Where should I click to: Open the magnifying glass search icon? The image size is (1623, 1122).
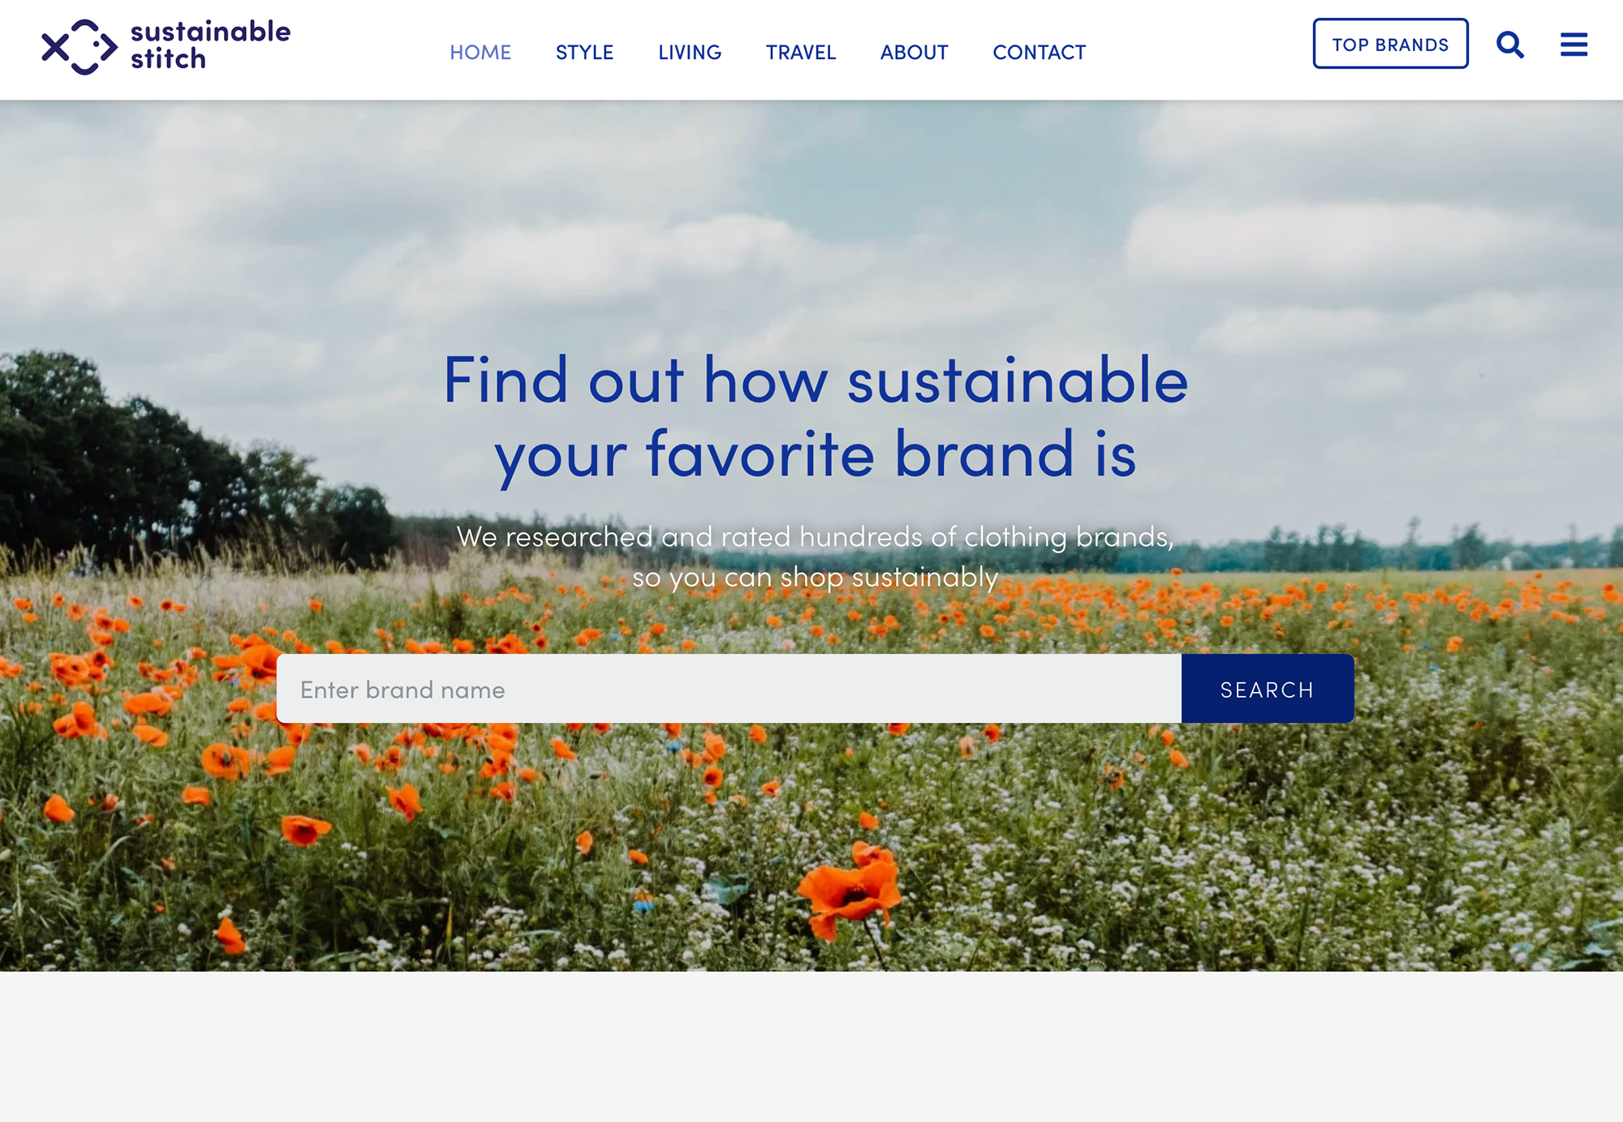point(1510,45)
